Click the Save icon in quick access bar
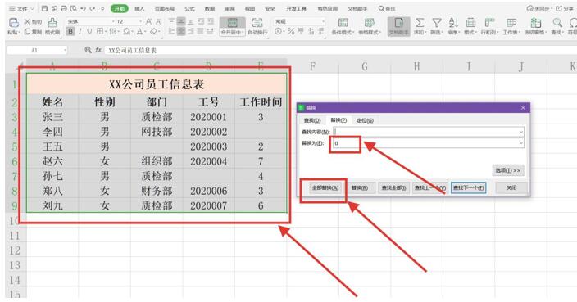The width and height of the screenshot is (577, 302). pyautogui.click(x=45, y=8)
